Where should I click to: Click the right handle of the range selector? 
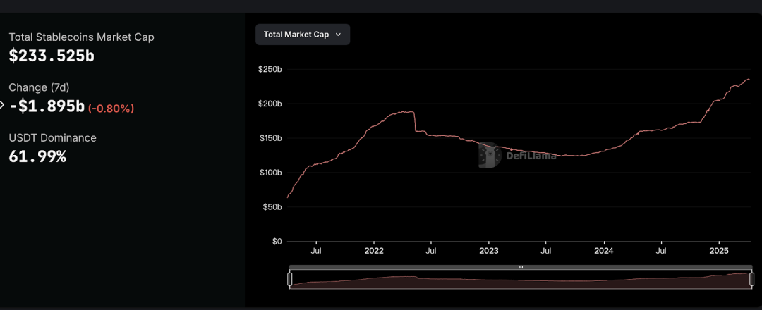(x=750, y=280)
